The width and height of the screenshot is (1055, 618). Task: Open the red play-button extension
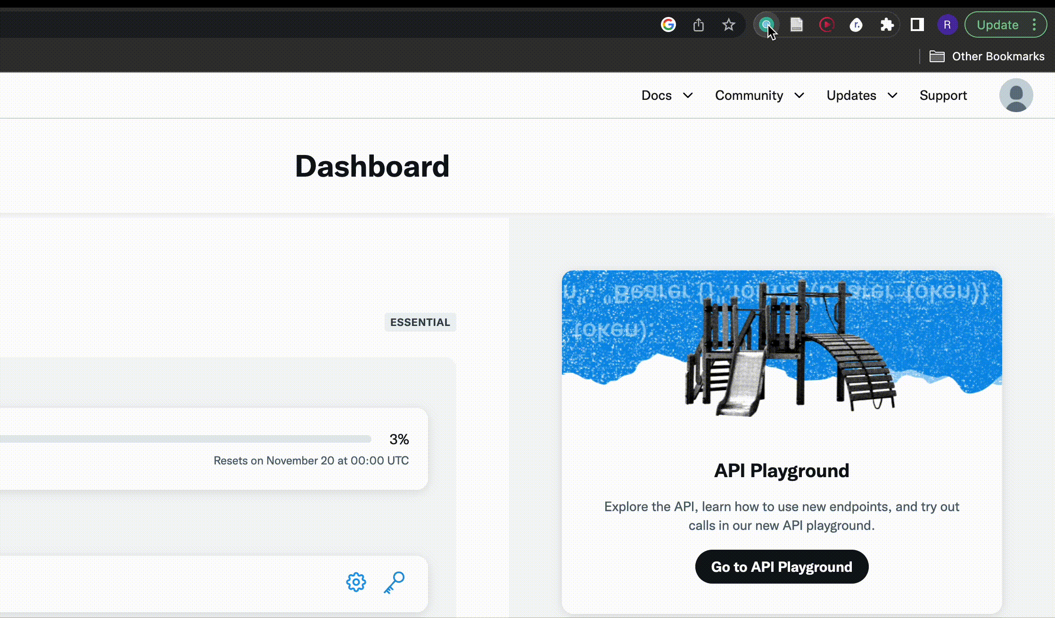coord(826,24)
